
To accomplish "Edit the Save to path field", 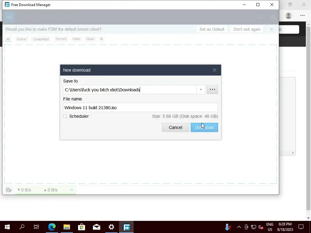I will tap(130, 89).
